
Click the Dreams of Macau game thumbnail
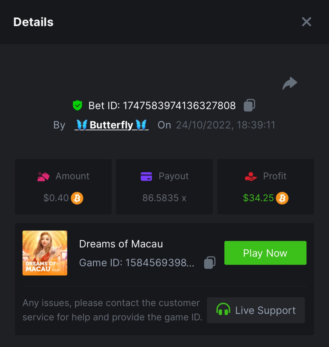(x=45, y=253)
